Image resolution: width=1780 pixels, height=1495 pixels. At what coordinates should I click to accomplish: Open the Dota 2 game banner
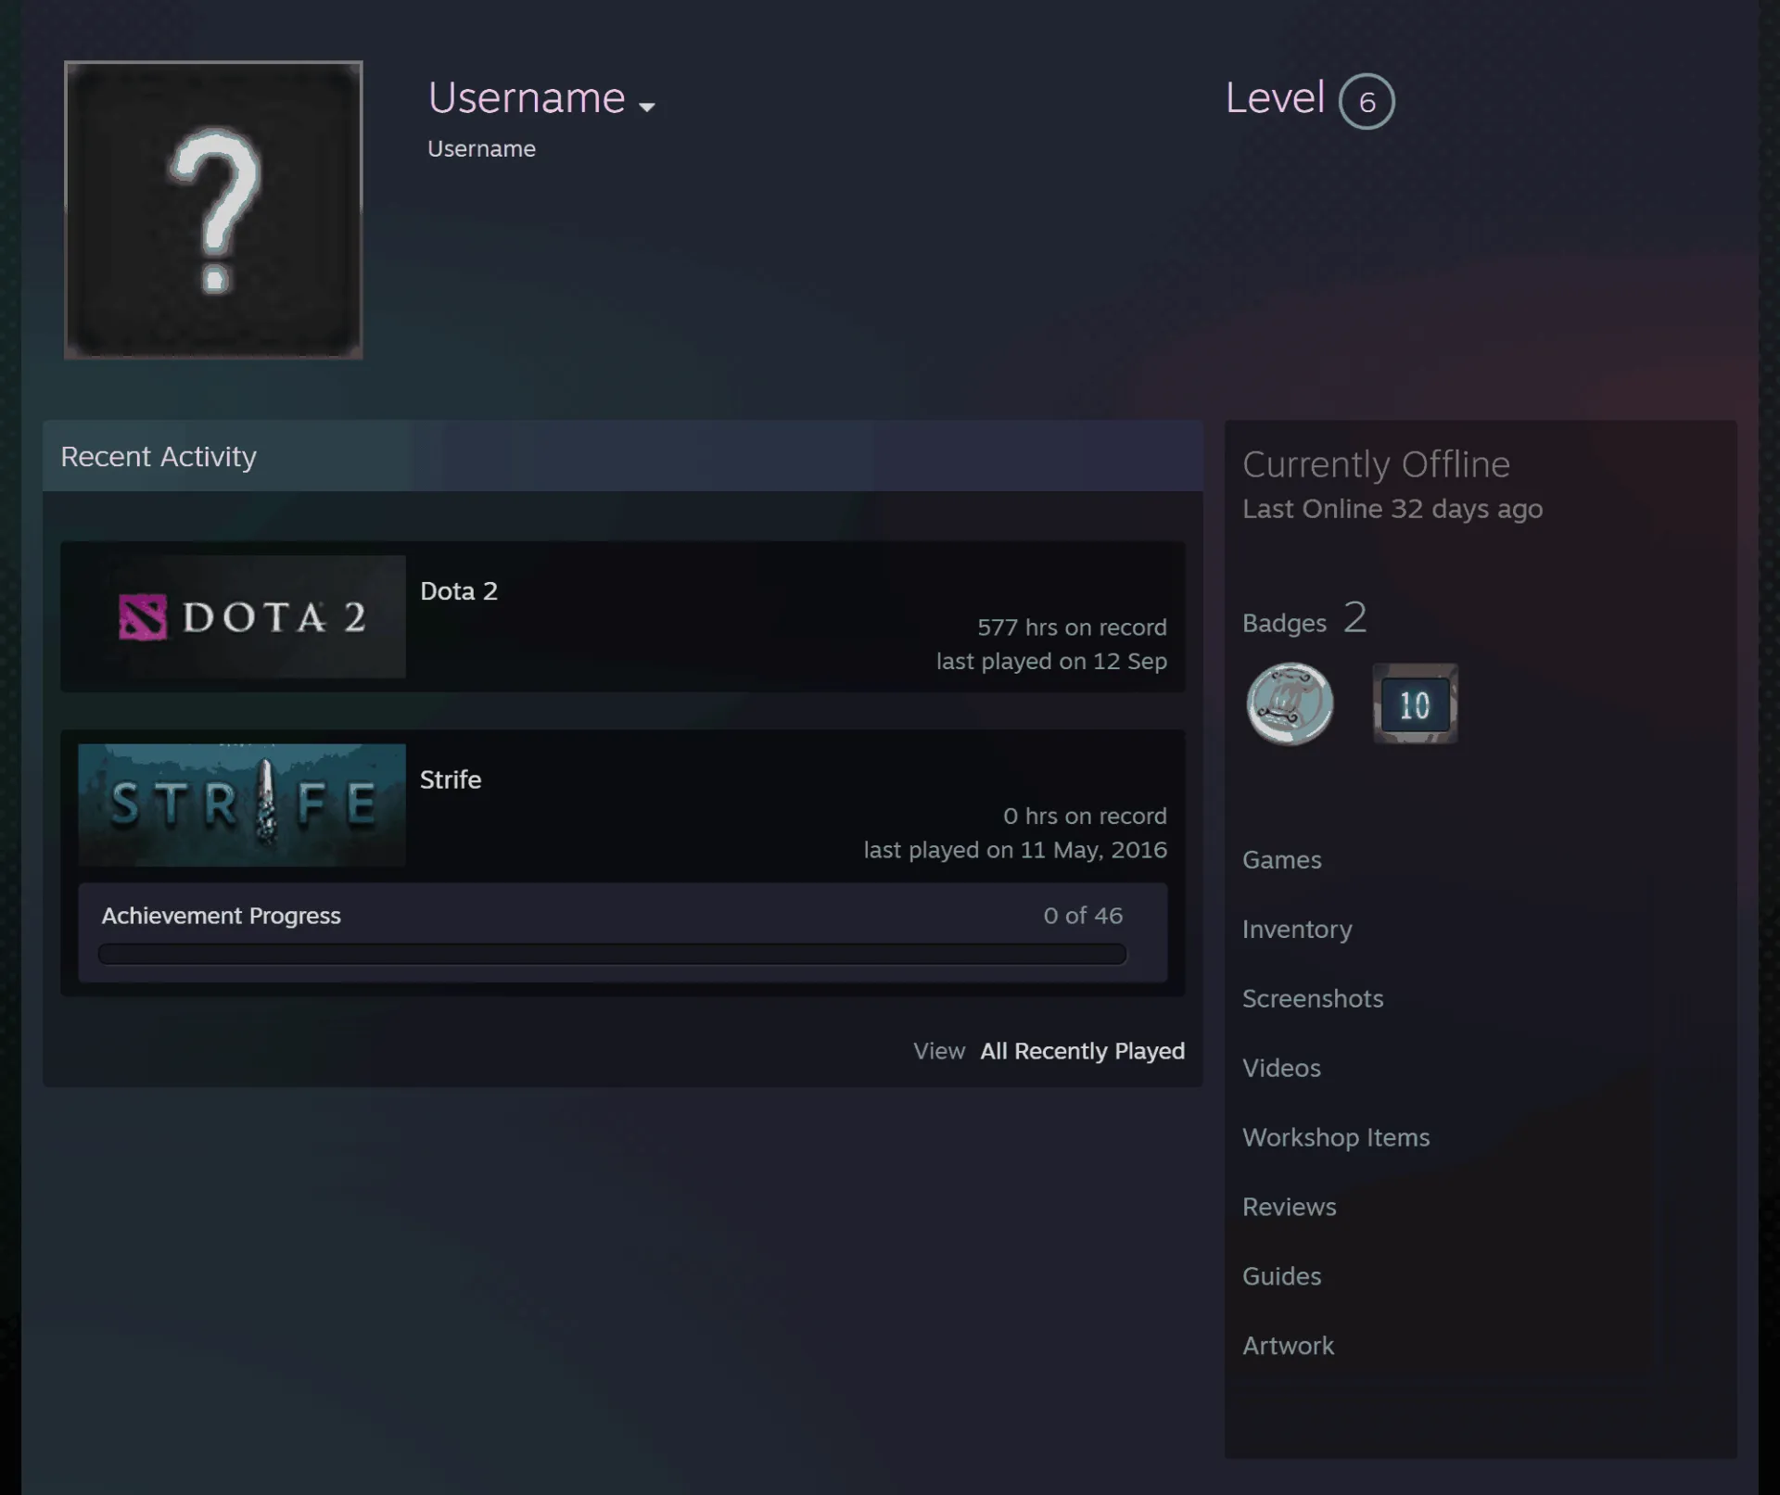tap(242, 616)
